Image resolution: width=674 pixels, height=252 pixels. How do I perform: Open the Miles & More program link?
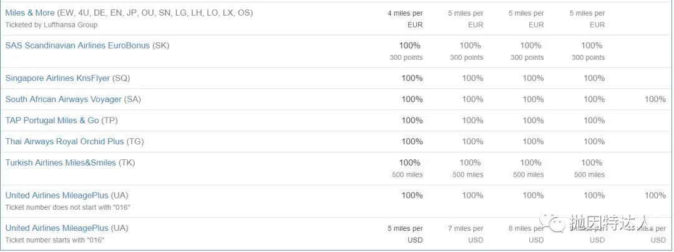30,13
